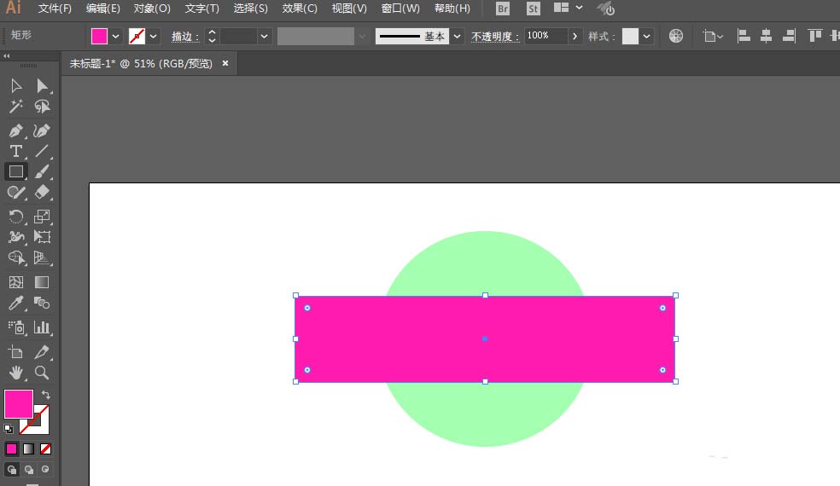Image resolution: width=840 pixels, height=486 pixels.
Task: Open the 对象(O) menu
Action: click(x=152, y=9)
